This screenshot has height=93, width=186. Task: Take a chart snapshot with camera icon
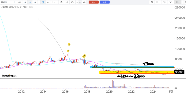click(152, 2)
